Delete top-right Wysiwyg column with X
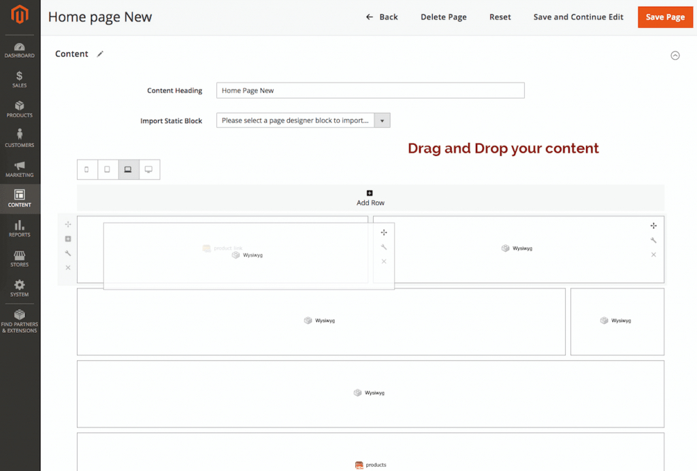Viewport: 697px width, 471px height. (653, 255)
